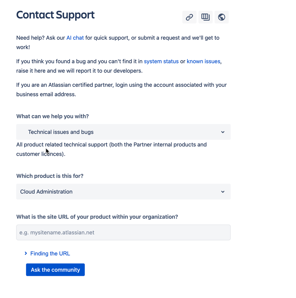Click the 'What can we help you with?' label

pyautogui.click(x=53, y=116)
